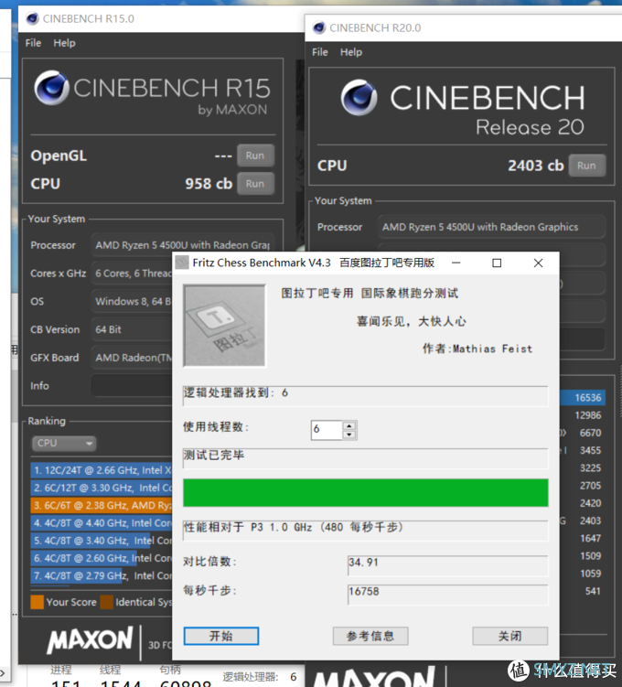Click the R15 Cores x GHz field
The image size is (622, 687).
click(x=132, y=273)
